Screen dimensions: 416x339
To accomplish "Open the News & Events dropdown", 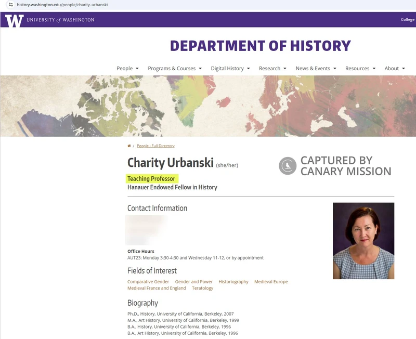I will tap(316, 69).
